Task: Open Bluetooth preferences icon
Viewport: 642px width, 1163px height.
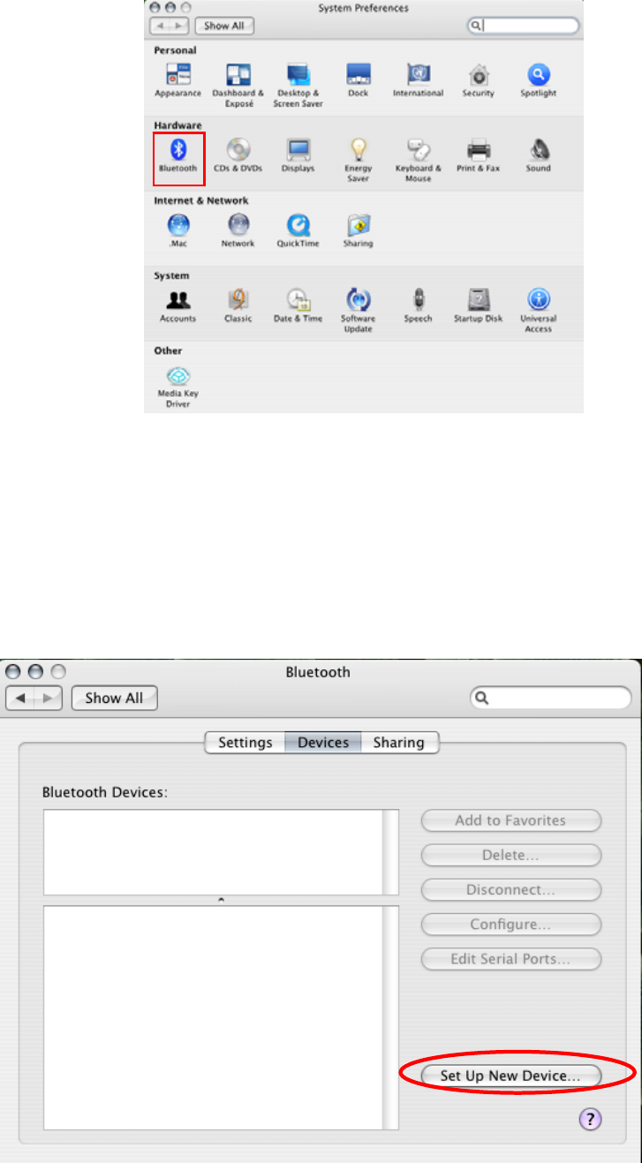Action: [x=178, y=155]
